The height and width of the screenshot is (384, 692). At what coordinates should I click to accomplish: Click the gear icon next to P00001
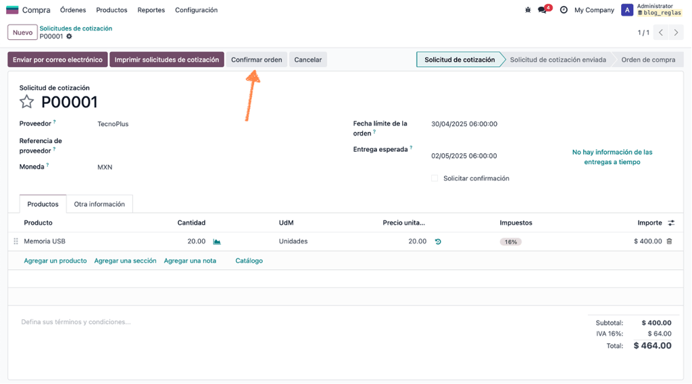pyautogui.click(x=70, y=36)
